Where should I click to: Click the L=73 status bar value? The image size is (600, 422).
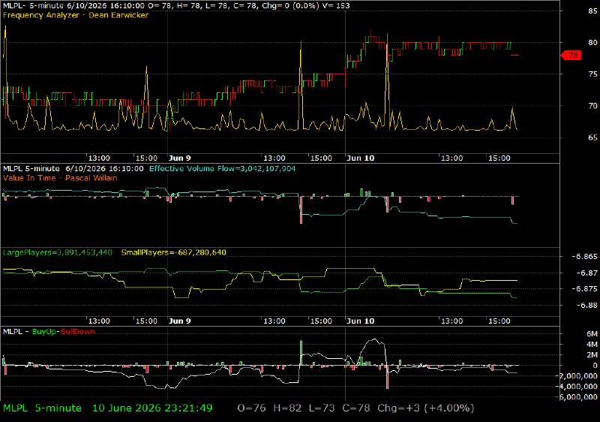pyautogui.click(x=322, y=408)
